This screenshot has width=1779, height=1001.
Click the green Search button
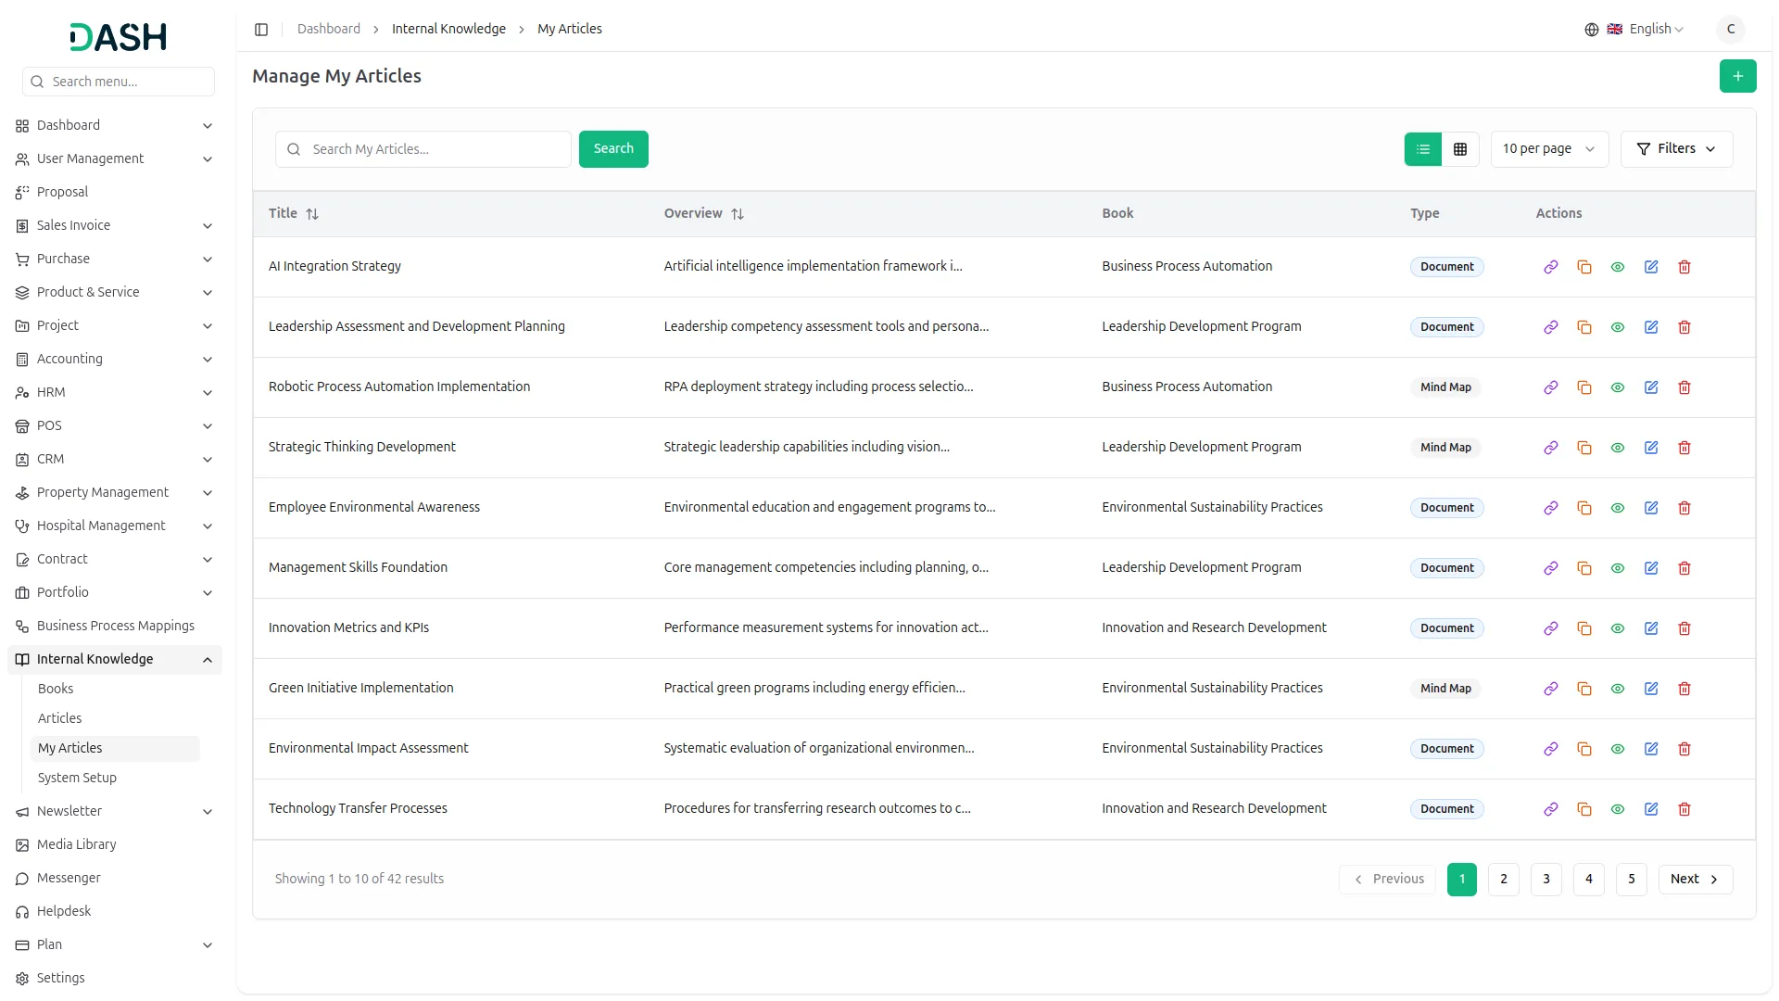point(612,149)
